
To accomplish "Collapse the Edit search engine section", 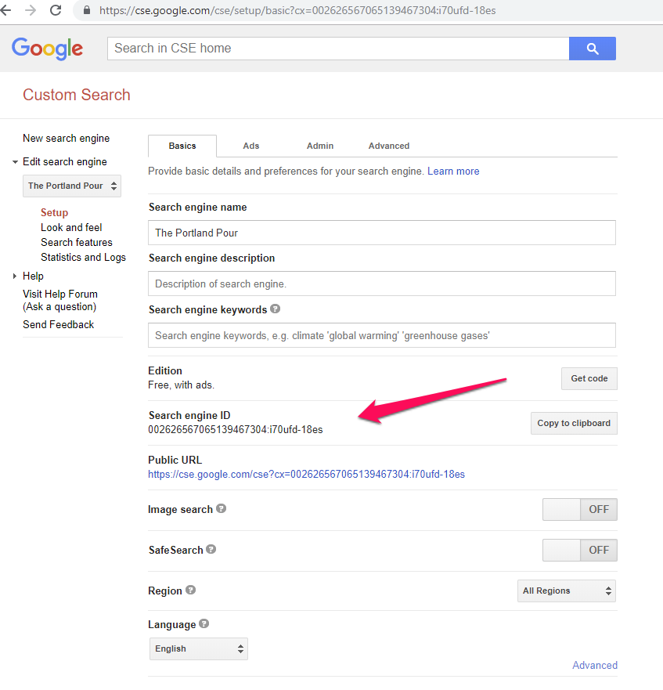I will pos(15,162).
